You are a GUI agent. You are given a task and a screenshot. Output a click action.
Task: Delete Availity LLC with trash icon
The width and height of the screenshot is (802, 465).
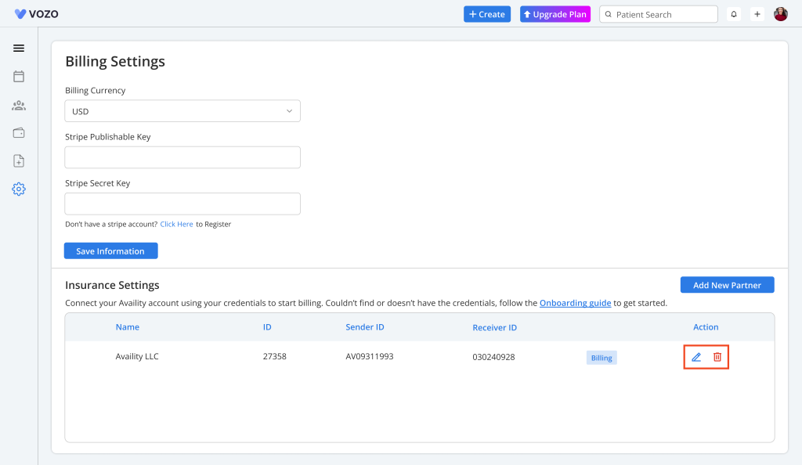point(717,357)
